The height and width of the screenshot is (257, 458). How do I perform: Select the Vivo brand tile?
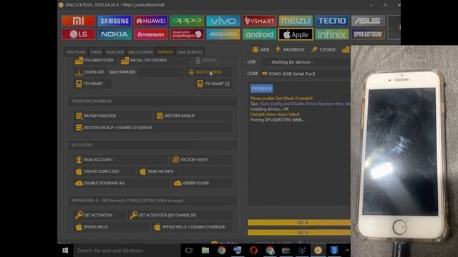pyautogui.click(x=223, y=21)
